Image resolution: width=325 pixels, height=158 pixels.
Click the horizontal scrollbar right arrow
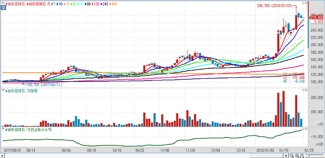pos(286,155)
